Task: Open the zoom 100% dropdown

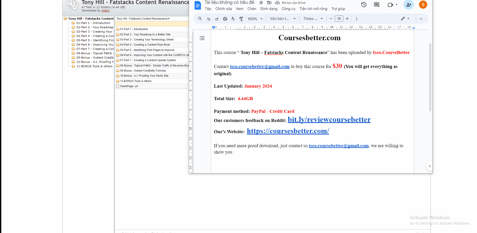Action: [255, 19]
